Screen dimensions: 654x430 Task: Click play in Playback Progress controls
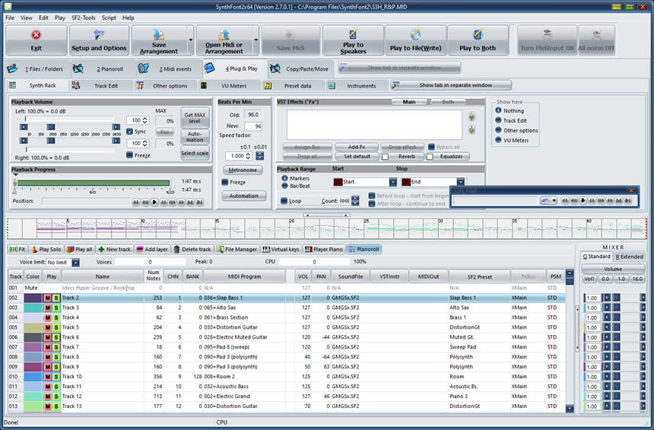pos(154,202)
